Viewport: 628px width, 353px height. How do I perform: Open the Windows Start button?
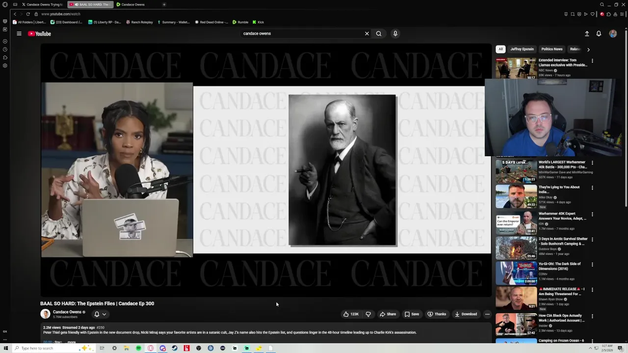(6, 348)
